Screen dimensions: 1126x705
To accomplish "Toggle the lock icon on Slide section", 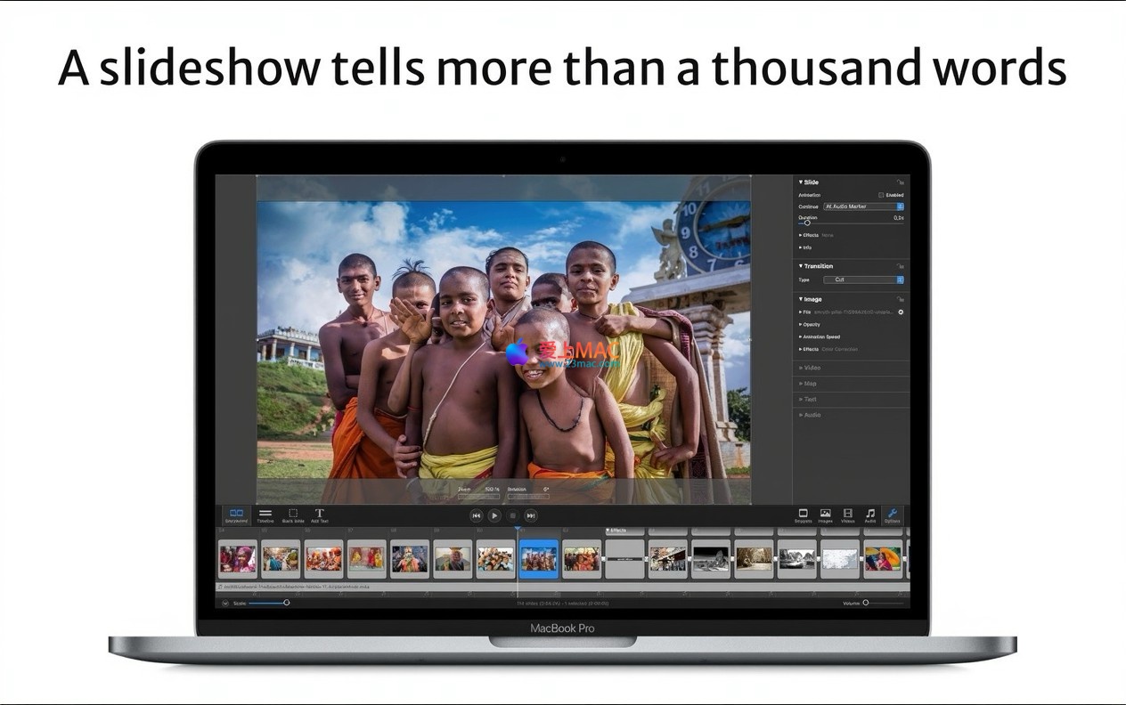I will point(901,182).
